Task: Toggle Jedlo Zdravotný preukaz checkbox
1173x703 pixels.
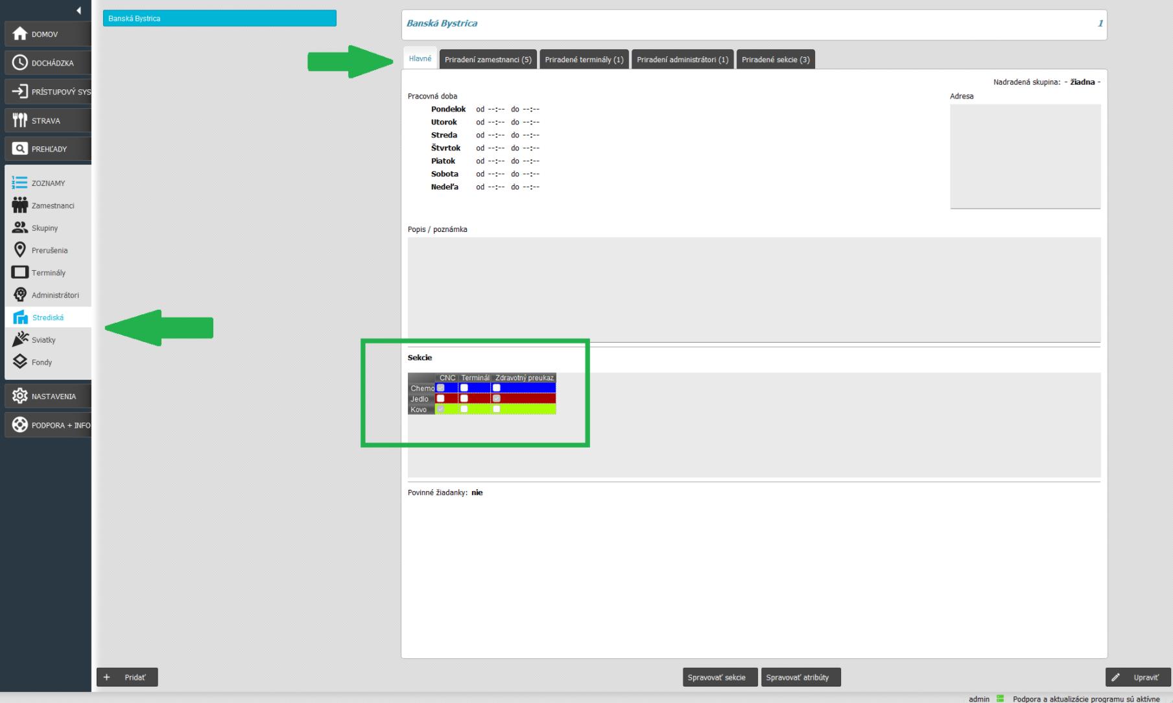Action: tap(497, 398)
